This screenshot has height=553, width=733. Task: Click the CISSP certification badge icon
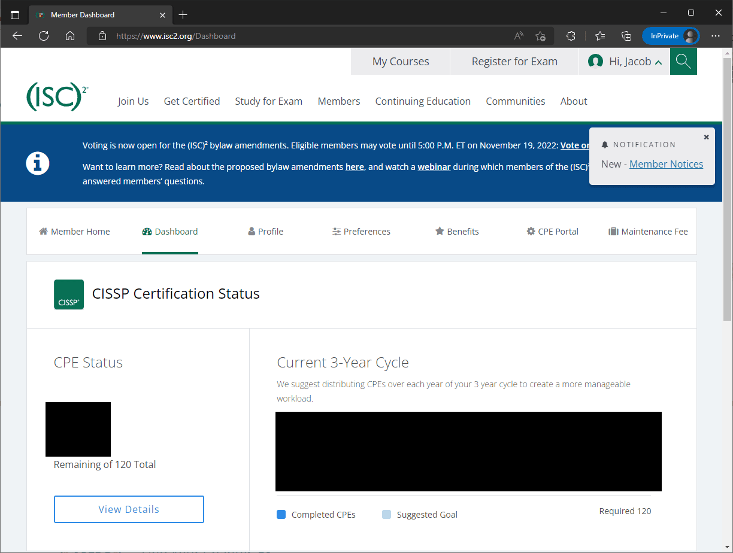coord(68,294)
